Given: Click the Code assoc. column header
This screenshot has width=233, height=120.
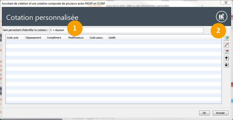Looking at the screenshot, I should pos(98,38).
